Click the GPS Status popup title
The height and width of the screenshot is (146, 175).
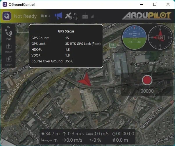point(66,31)
